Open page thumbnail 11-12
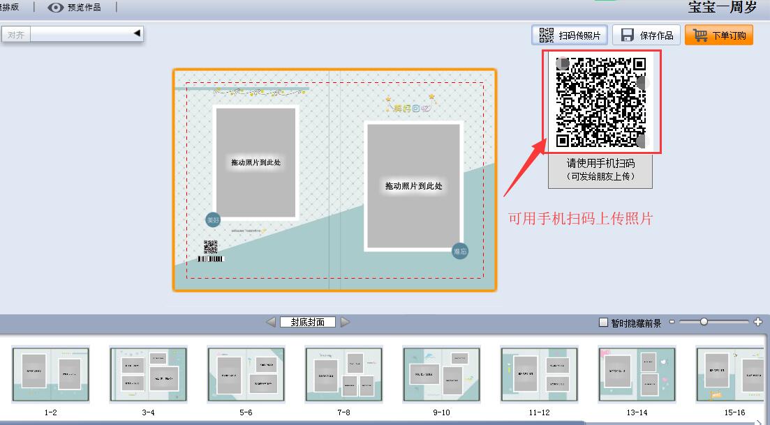 coord(539,374)
